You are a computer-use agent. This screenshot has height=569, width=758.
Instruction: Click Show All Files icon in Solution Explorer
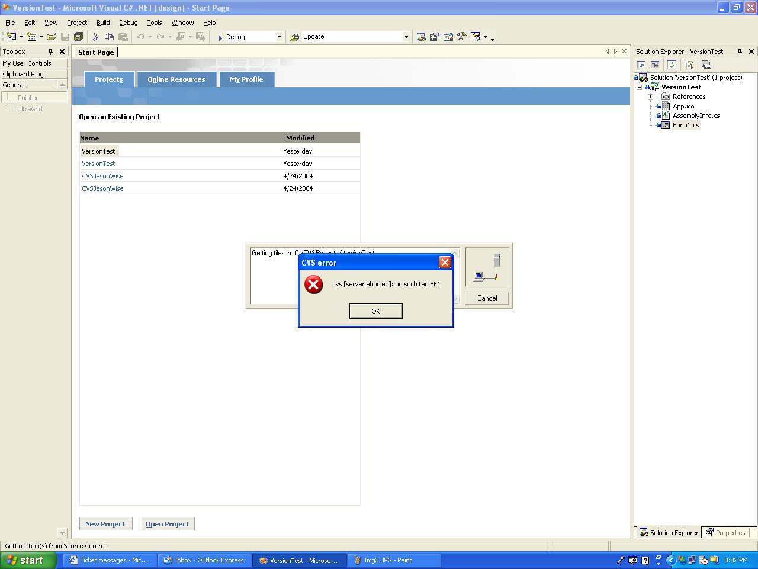point(689,65)
